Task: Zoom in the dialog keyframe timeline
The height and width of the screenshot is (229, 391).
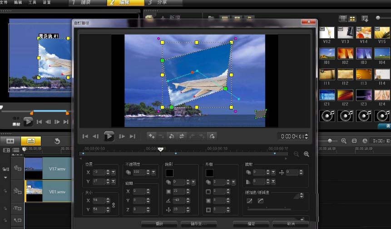Action: point(307,154)
